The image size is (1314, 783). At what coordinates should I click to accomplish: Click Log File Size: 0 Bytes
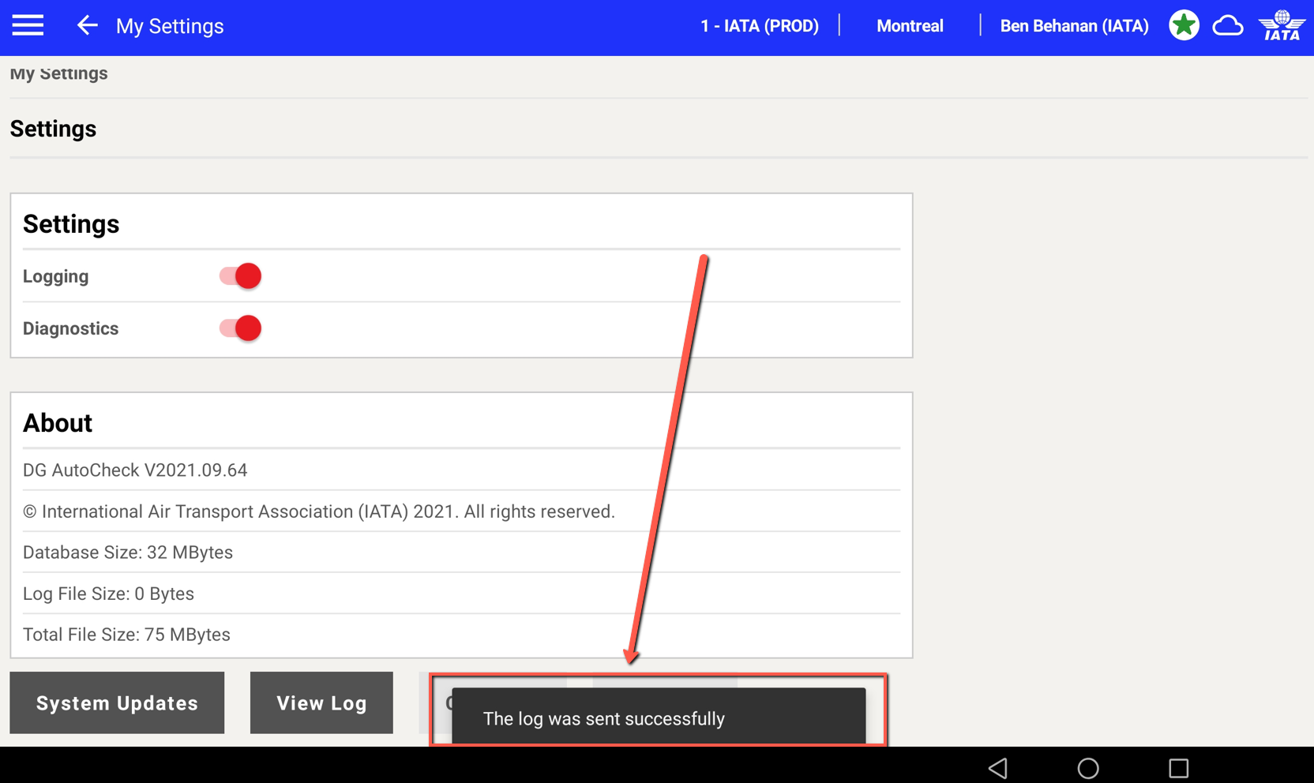(x=108, y=594)
